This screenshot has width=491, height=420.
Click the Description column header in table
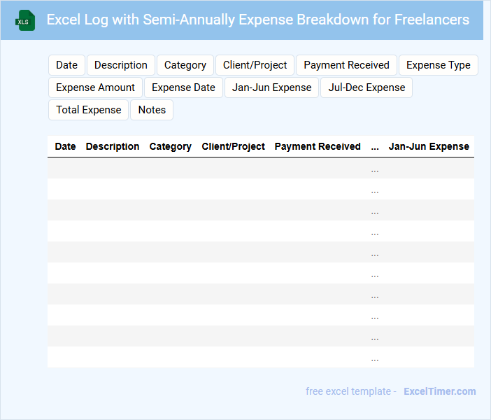113,146
